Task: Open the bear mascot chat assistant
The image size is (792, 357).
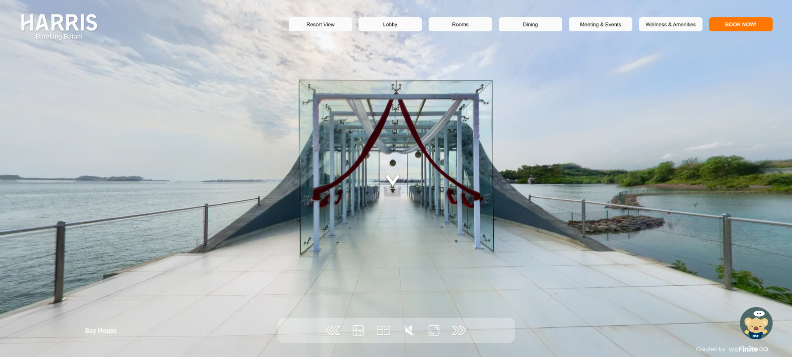Action: point(756,325)
